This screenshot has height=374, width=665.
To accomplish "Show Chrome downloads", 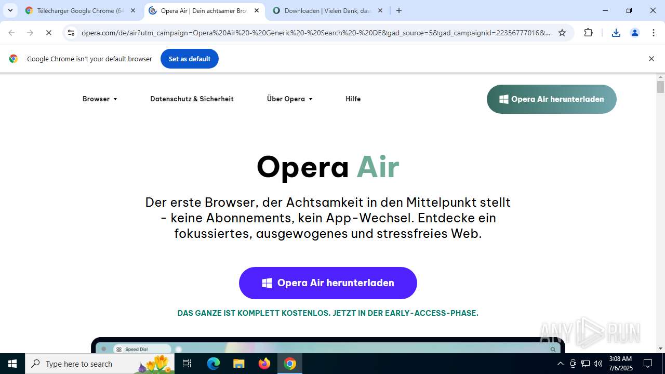I will coord(616,33).
